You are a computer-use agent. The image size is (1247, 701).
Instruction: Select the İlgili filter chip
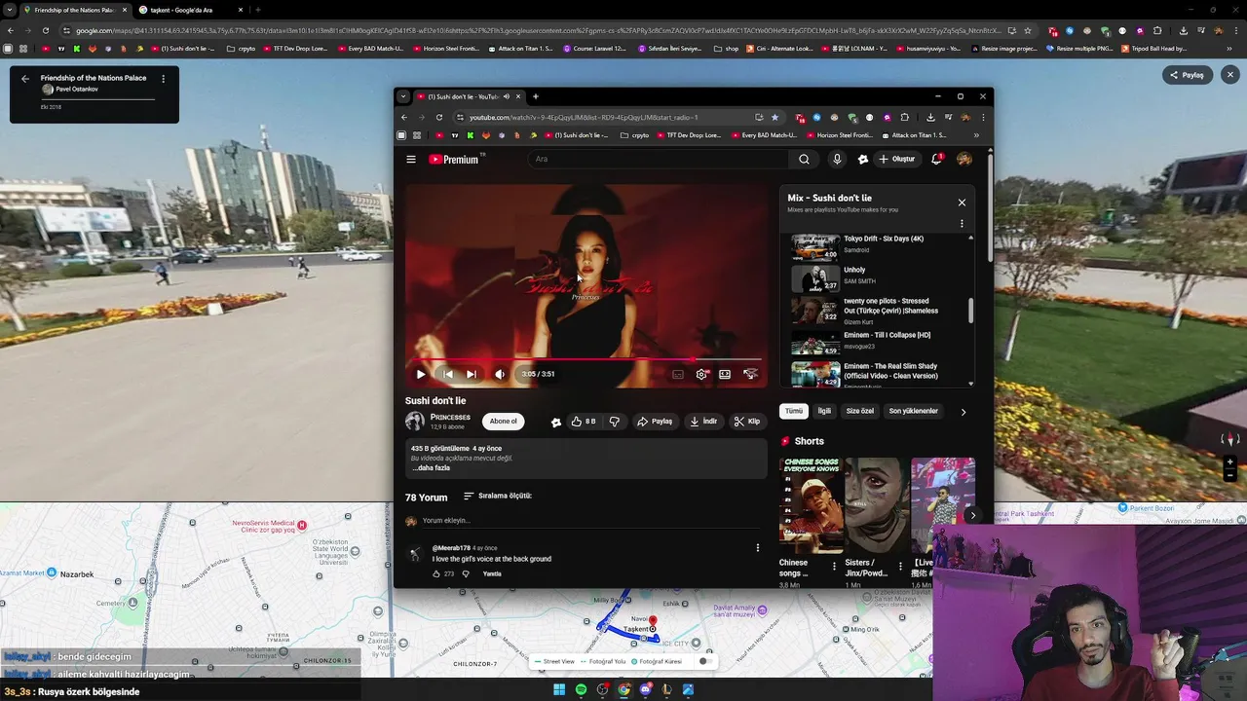pyautogui.click(x=824, y=411)
